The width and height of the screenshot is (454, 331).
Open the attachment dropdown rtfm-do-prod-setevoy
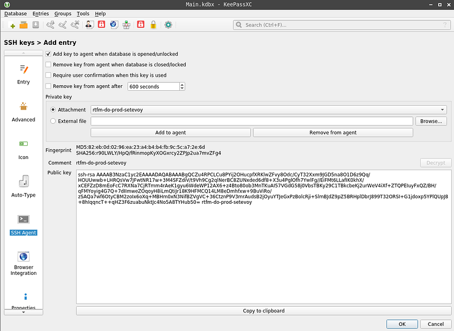268,110
